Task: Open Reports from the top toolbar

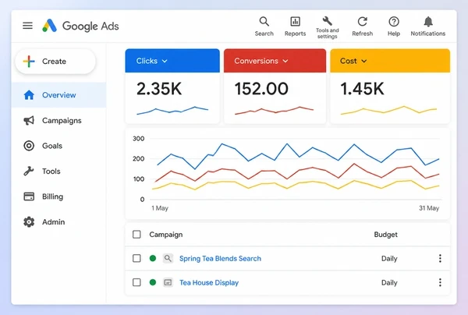Action: [295, 27]
